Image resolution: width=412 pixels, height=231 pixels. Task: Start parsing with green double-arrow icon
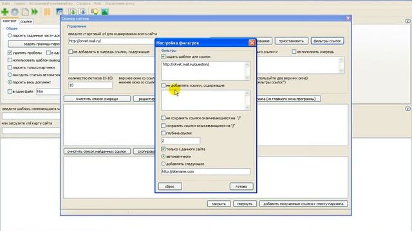(35, 12)
